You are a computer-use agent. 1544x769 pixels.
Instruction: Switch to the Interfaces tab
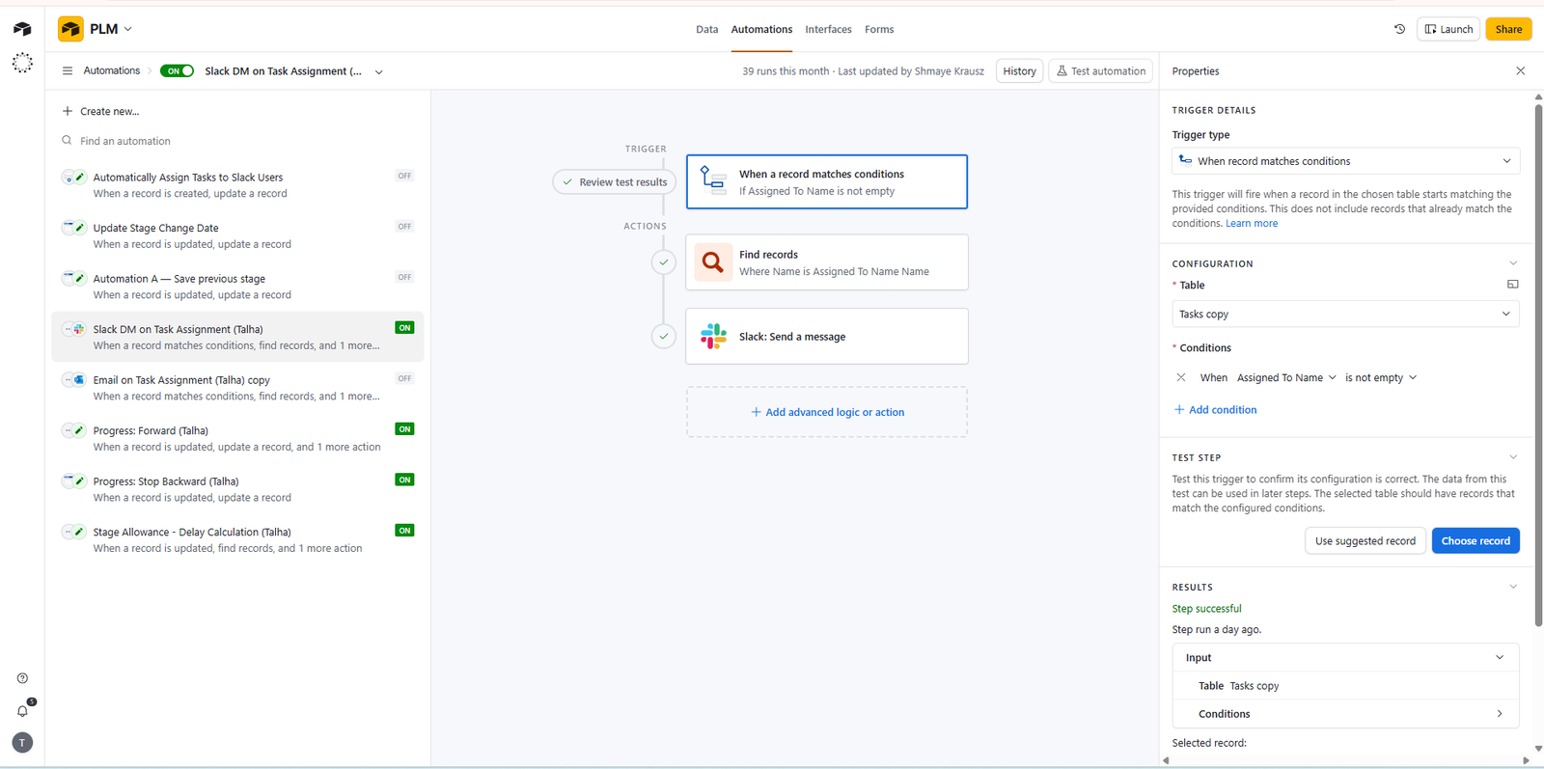pos(828,29)
